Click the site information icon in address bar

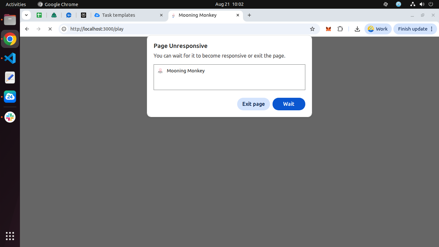point(64,29)
